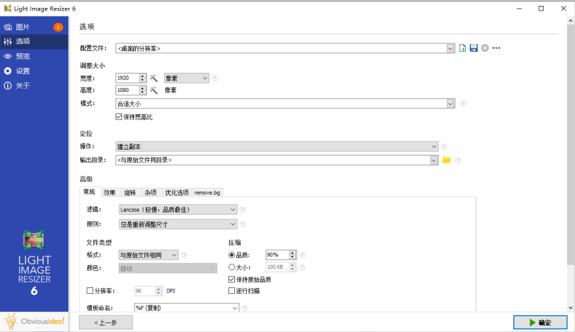This screenshot has width=575, height=332.
Task: Click the height 1080 input field
Action: (127, 90)
